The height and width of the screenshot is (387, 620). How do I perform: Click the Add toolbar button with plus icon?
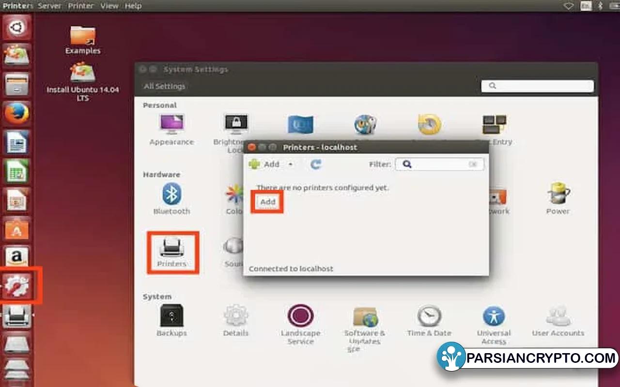pos(264,164)
